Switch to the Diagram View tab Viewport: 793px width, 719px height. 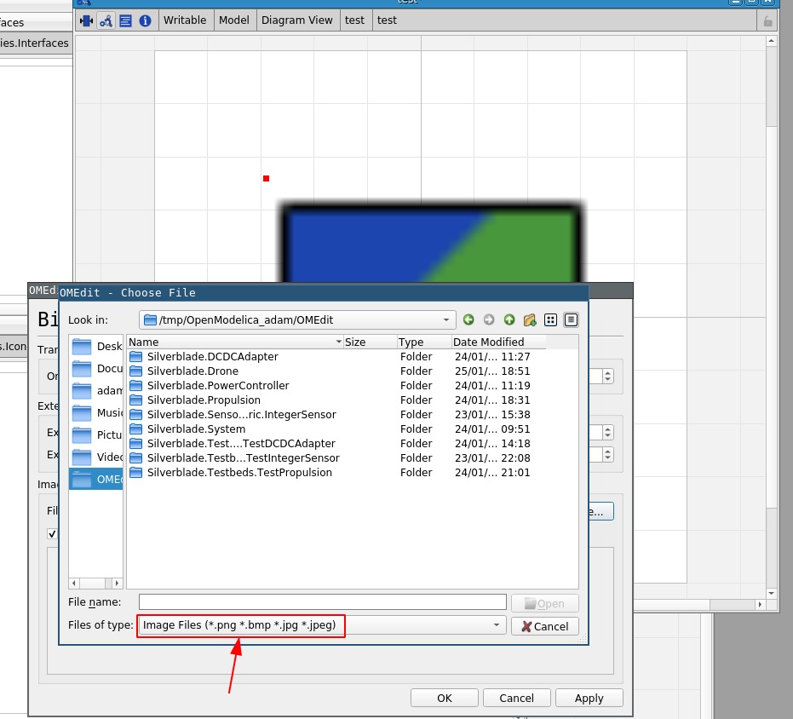(x=297, y=20)
